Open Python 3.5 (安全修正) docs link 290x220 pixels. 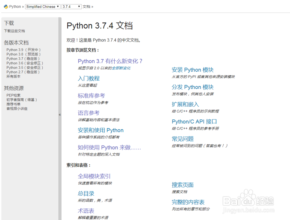[25, 68]
